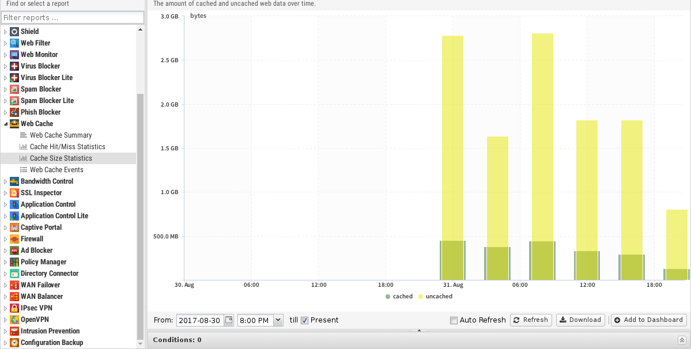
Task: Click the Phish Blocker icon
Action: tap(14, 112)
